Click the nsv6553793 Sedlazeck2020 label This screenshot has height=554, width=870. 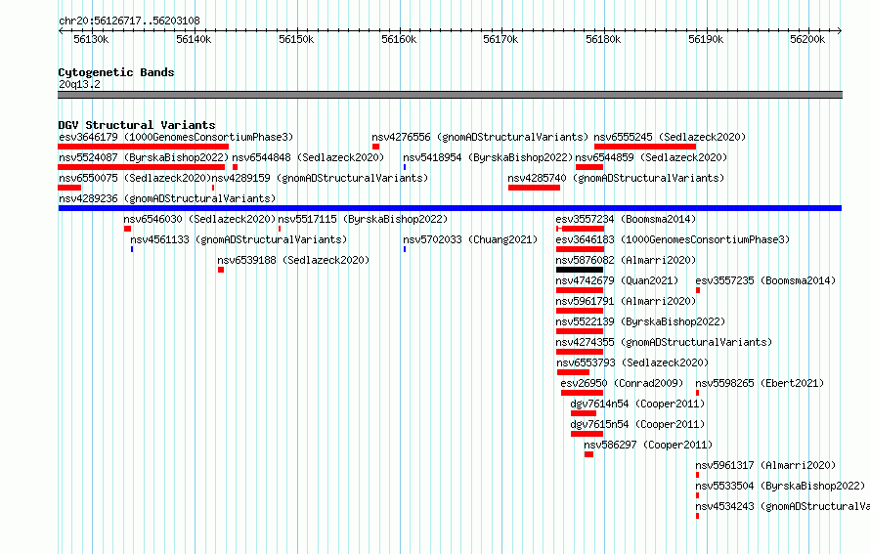[x=632, y=362]
